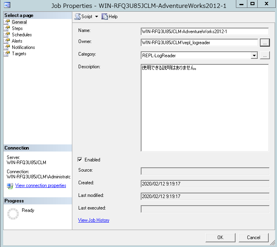This screenshot has height=247, width=277.
Task: Click the Notifications page icon
Action: click(7, 47)
